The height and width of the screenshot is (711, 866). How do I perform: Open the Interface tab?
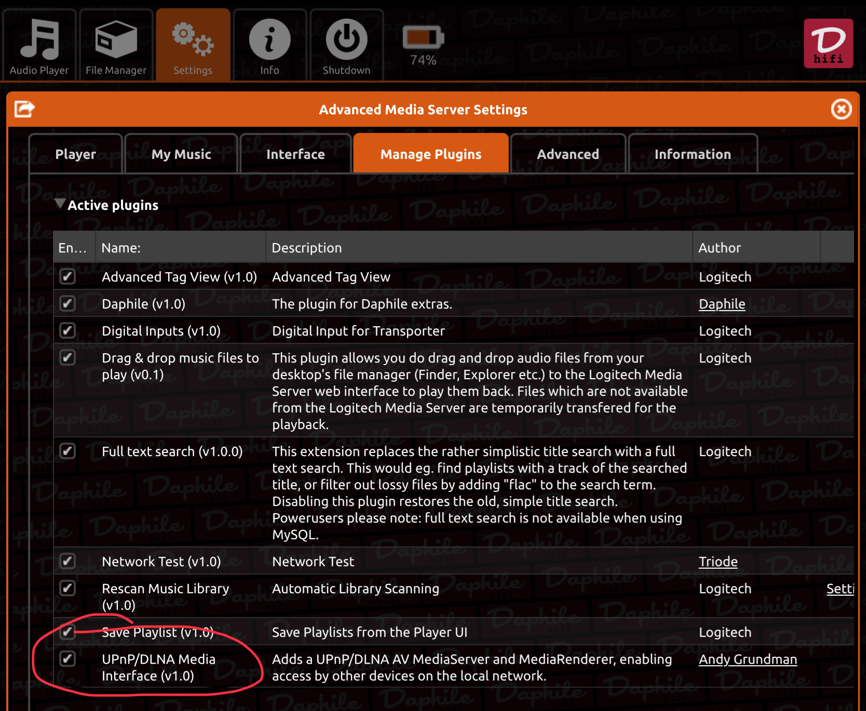295,154
